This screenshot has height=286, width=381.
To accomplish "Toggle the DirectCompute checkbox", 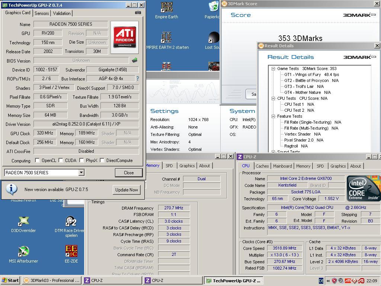I will pyautogui.click(x=102, y=160).
